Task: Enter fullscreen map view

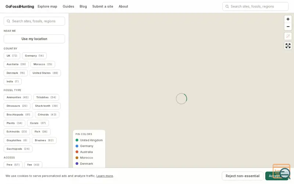Action: coord(288,46)
